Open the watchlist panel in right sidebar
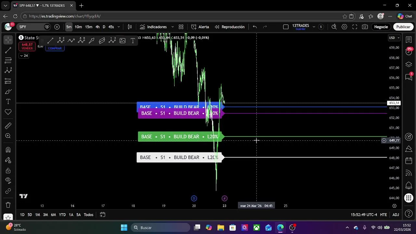The height and width of the screenshot is (234, 416). (x=409, y=40)
